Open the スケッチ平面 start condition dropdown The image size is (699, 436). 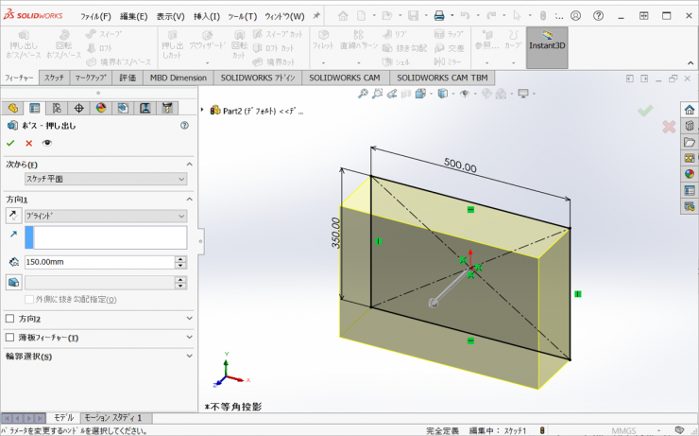point(106,179)
